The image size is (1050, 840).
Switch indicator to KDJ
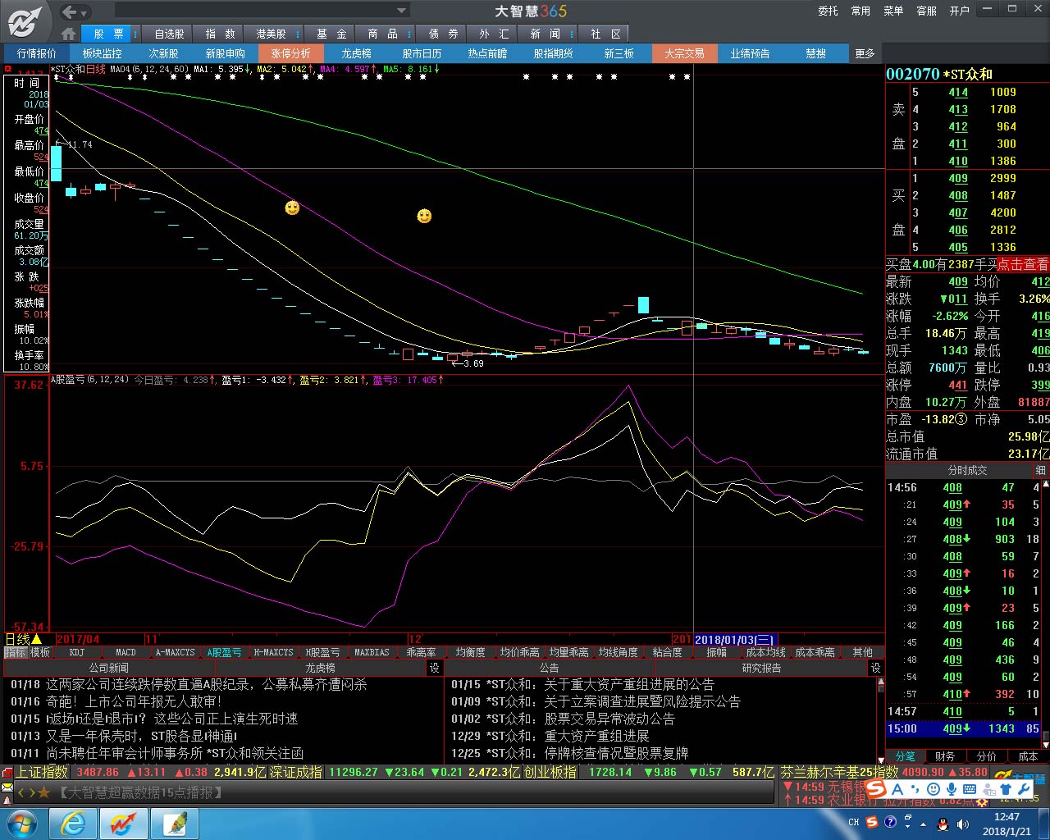[x=77, y=652]
